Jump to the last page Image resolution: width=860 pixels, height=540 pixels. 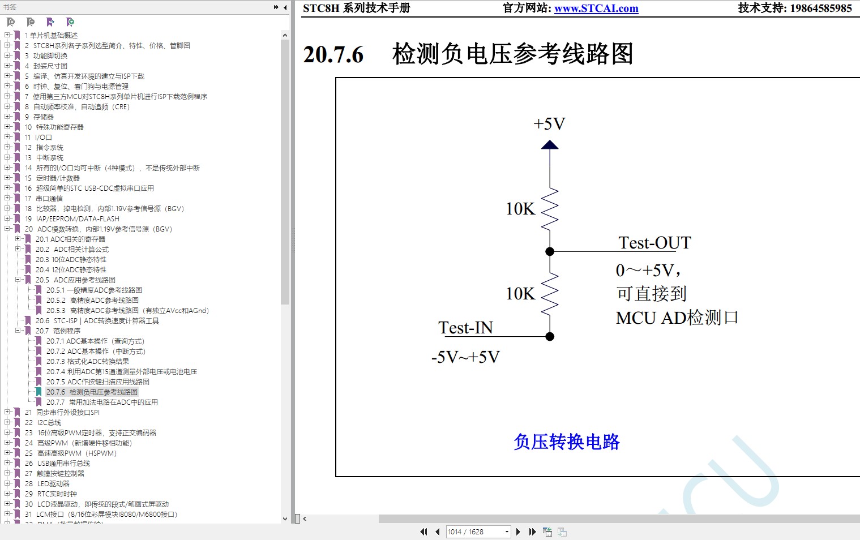point(532,532)
